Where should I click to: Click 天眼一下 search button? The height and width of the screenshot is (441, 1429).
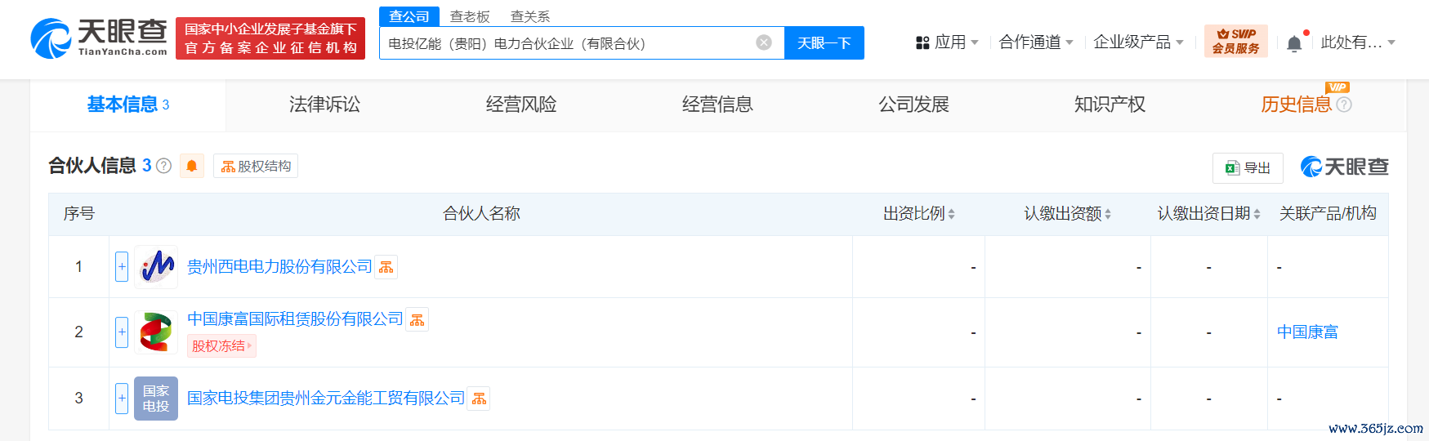(824, 43)
